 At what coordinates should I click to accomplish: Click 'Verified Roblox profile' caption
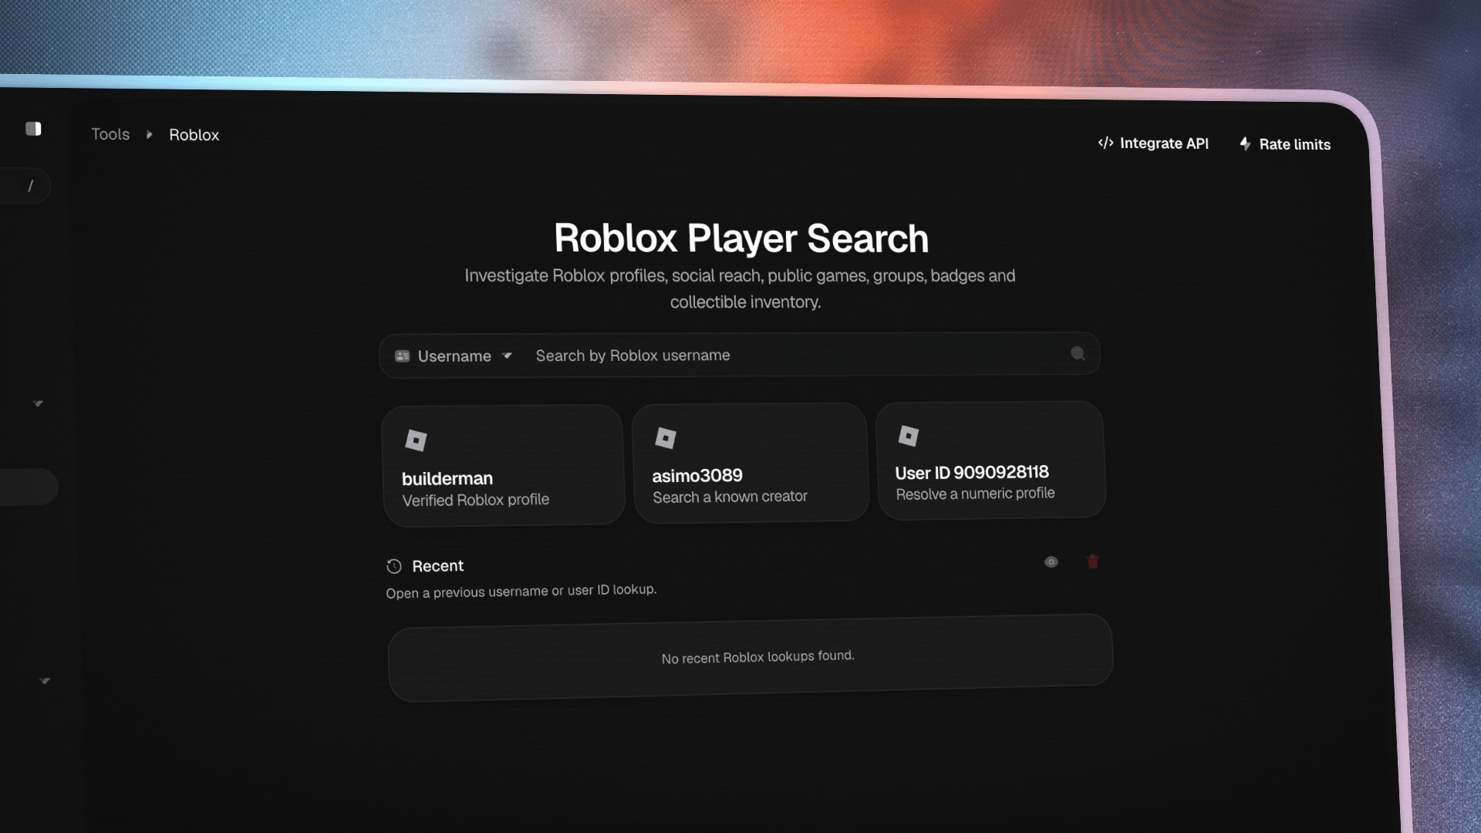[x=476, y=500]
